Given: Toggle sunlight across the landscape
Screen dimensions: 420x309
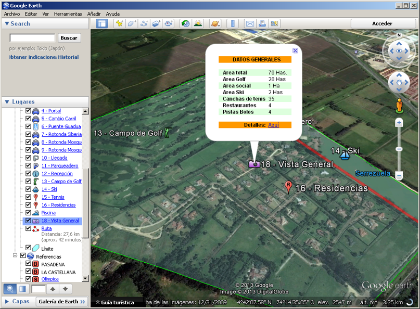Looking at the screenshot, I should [x=198, y=23].
